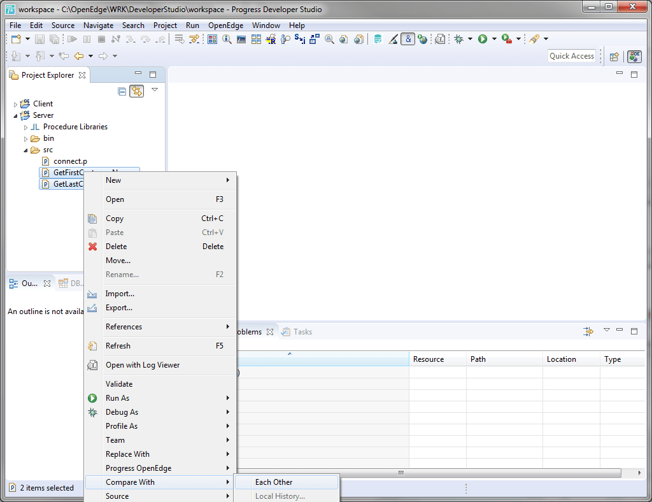
Task: Collapse the Server project node
Action: [15, 116]
